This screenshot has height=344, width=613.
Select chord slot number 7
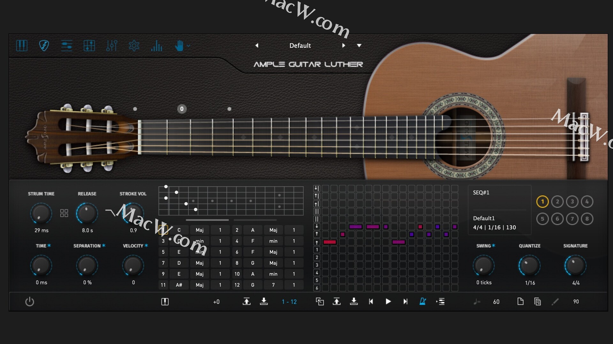pyautogui.click(x=163, y=263)
